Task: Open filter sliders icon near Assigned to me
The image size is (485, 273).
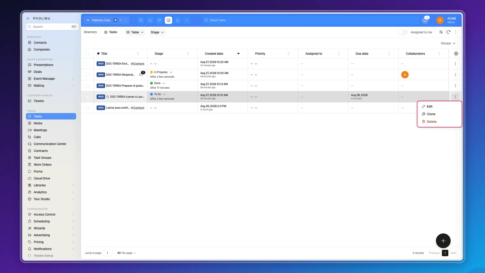Action: (x=441, y=32)
